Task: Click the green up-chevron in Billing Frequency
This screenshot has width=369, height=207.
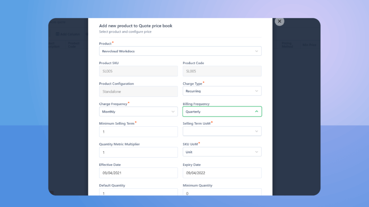Action: point(257,111)
